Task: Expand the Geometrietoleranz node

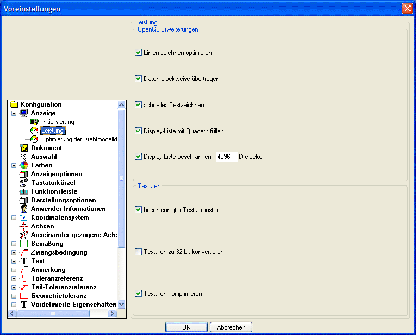Action: (14, 296)
